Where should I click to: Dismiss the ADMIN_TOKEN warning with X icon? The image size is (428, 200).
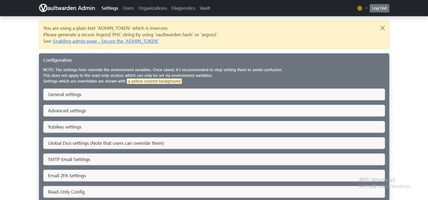382,28
